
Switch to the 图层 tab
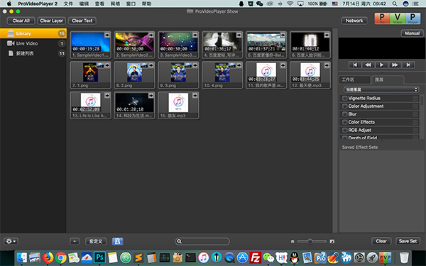click(387, 79)
